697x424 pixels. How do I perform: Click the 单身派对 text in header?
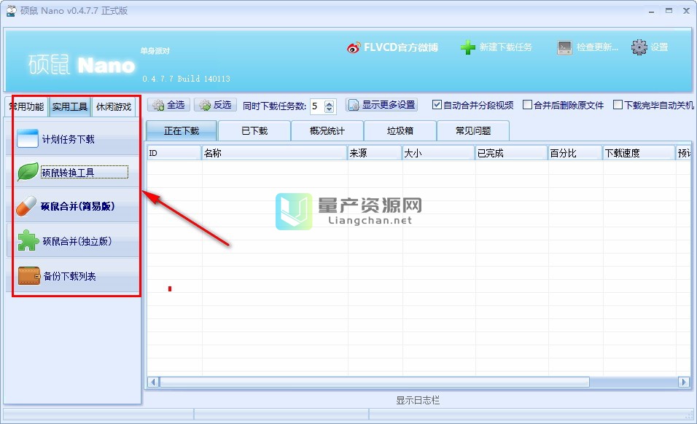(155, 51)
